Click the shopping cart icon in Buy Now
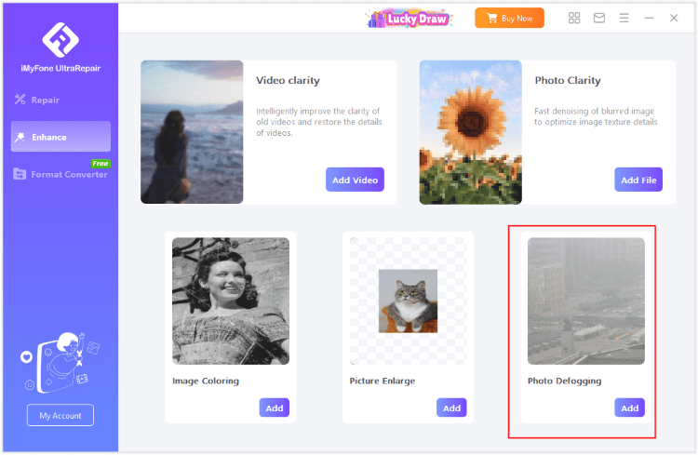The height and width of the screenshot is (455, 698). (x=491, y=19)
